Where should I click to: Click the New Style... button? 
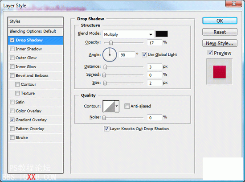coord(220,43)
